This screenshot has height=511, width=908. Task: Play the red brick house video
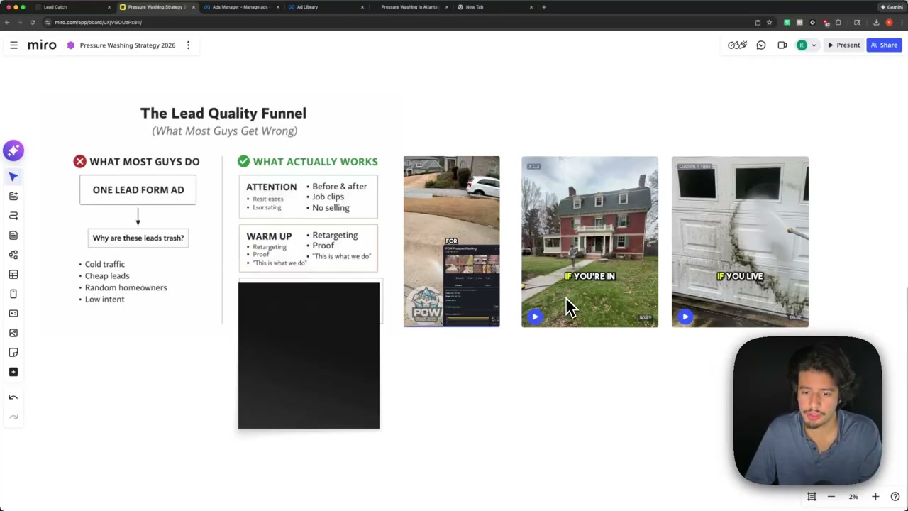click(535, 317)
